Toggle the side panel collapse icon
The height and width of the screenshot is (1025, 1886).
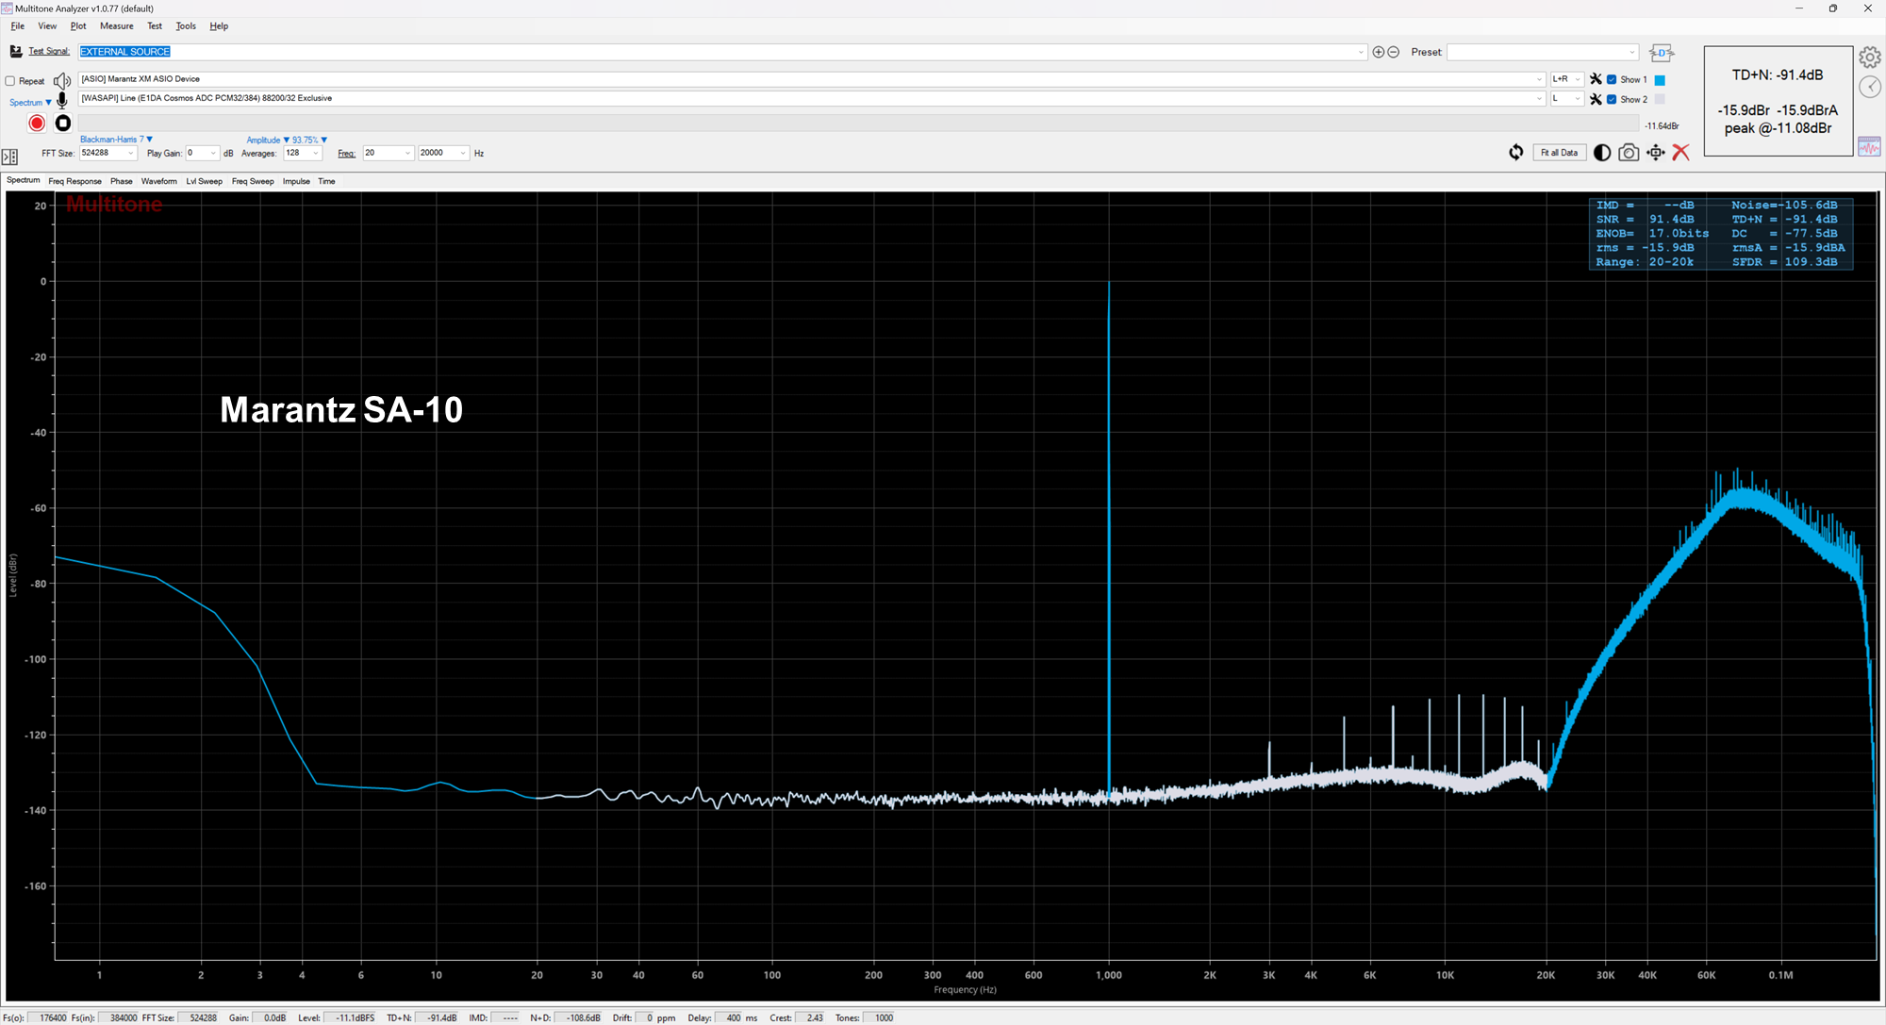point(10,157)
